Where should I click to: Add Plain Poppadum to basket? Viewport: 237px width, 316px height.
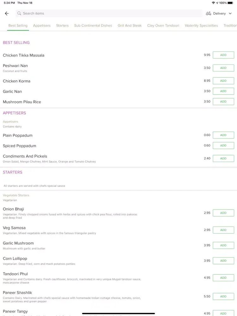pos(223,135)
